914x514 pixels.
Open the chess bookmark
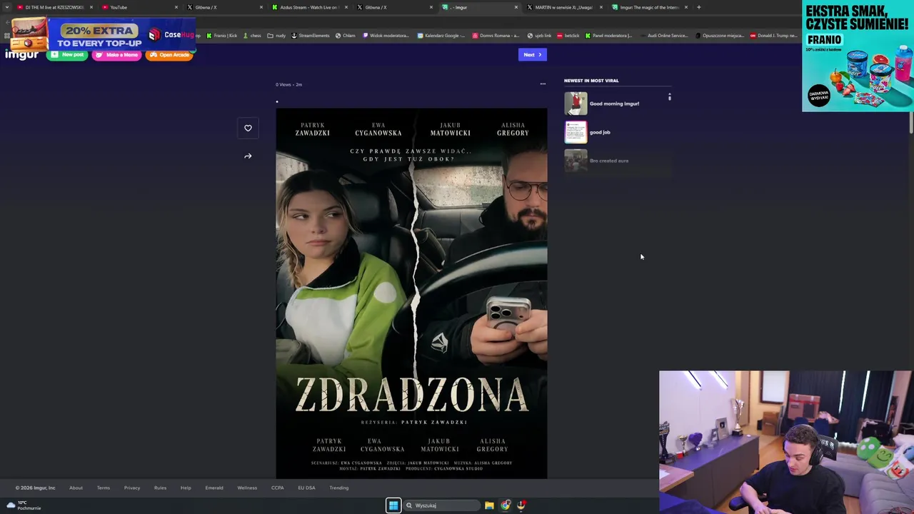click(252, 36)
